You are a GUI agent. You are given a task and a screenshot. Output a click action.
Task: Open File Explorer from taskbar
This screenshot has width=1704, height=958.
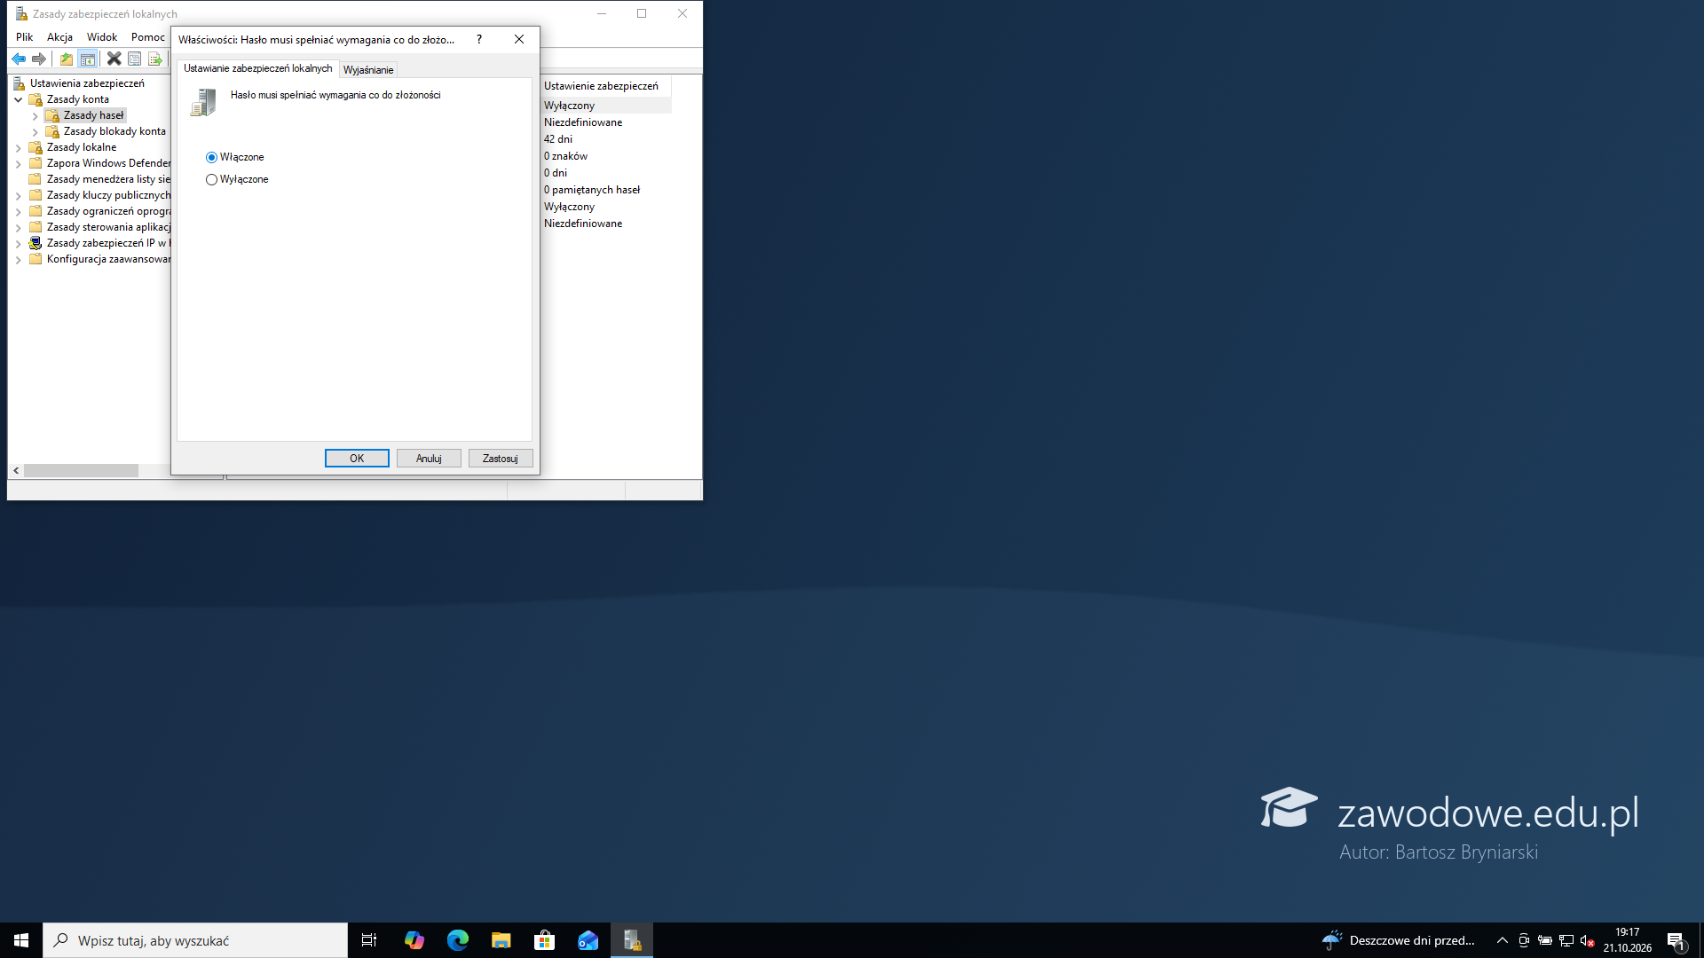501,940
